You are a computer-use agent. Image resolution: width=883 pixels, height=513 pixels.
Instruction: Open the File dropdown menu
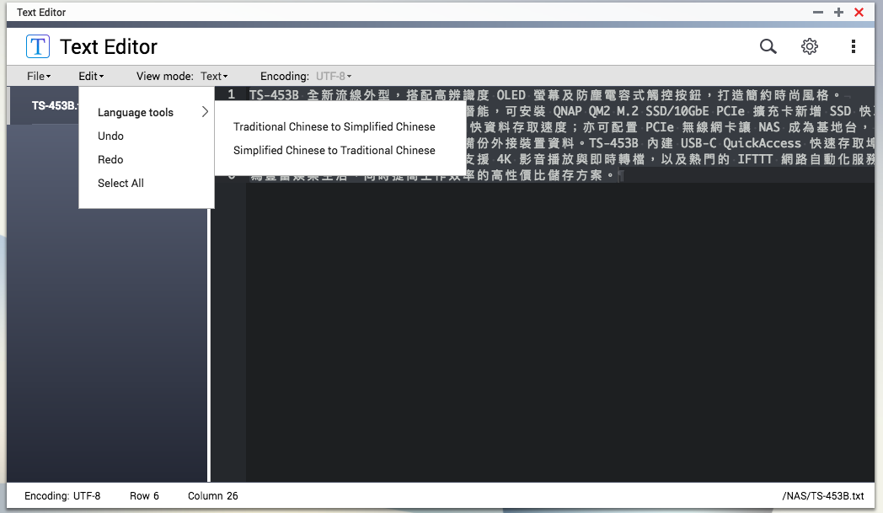coord(39,76)
